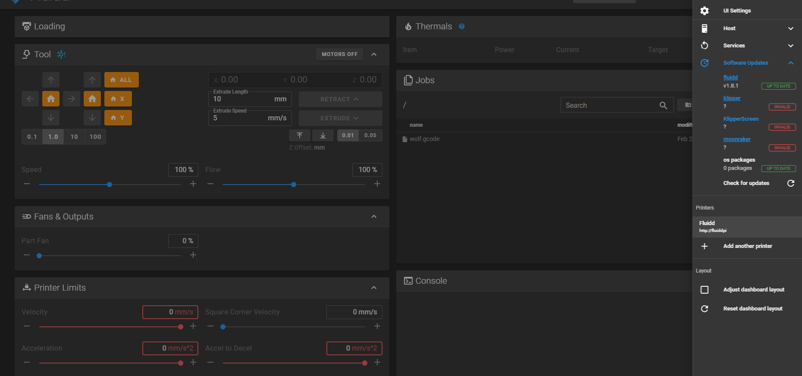The width and height of the screenshot is (802, 376).
Task: Adjust the Flow slider handle
Action: [x=294, y=185]
